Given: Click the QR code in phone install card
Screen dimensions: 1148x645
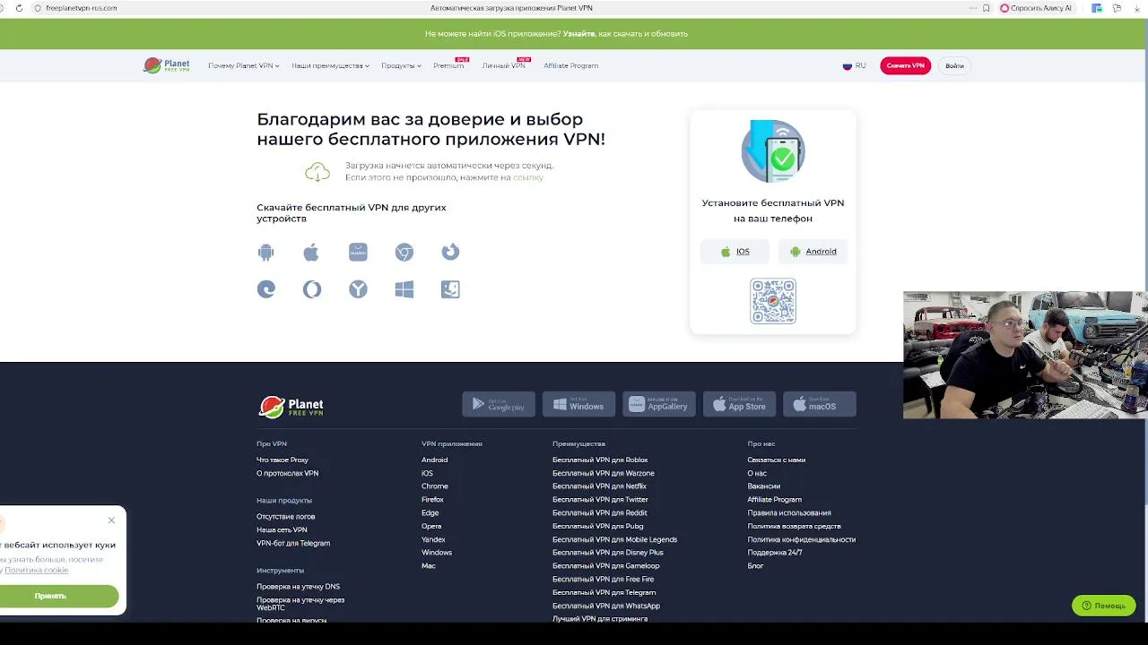Looking at the screenshot, I should tap(773, 301).
